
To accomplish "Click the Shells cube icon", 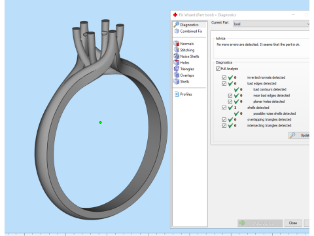I will 177,81.
